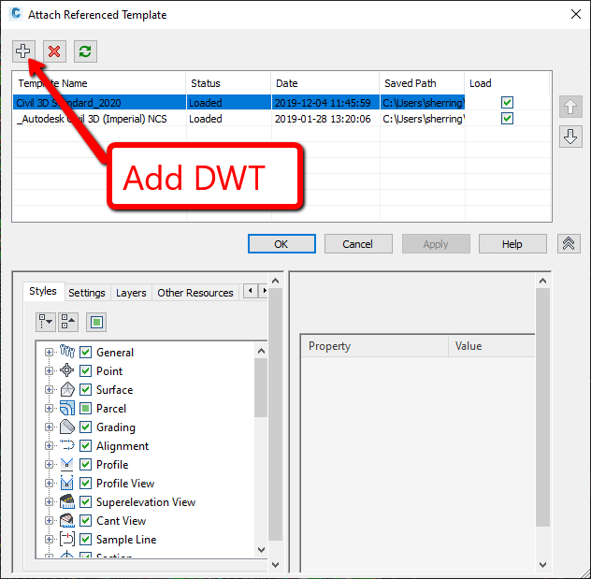
Task: Click the Parcel styles icon
Action: (x=67, y=408)
